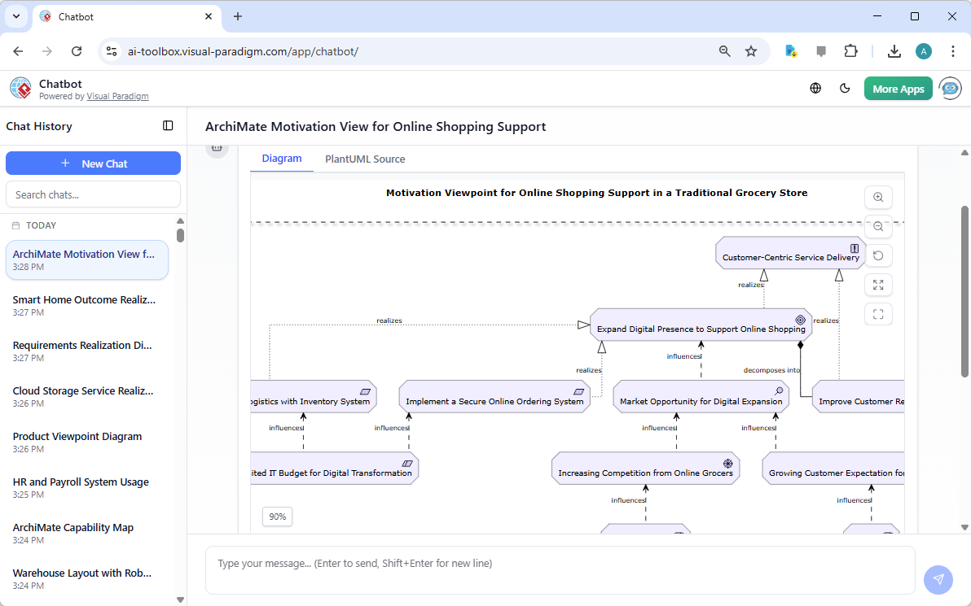971x606 pixels.
Task: Send the message with the paper plane icon
Action: tap(938, 579)
